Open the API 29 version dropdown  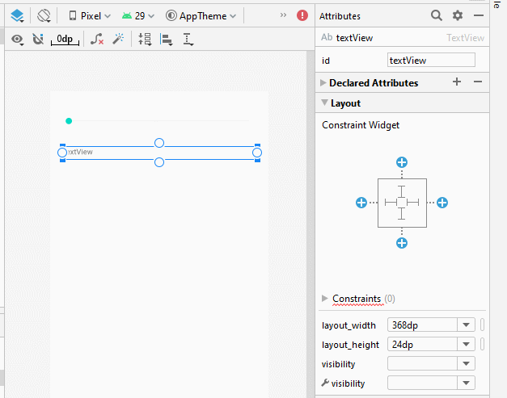coord(138,16)
